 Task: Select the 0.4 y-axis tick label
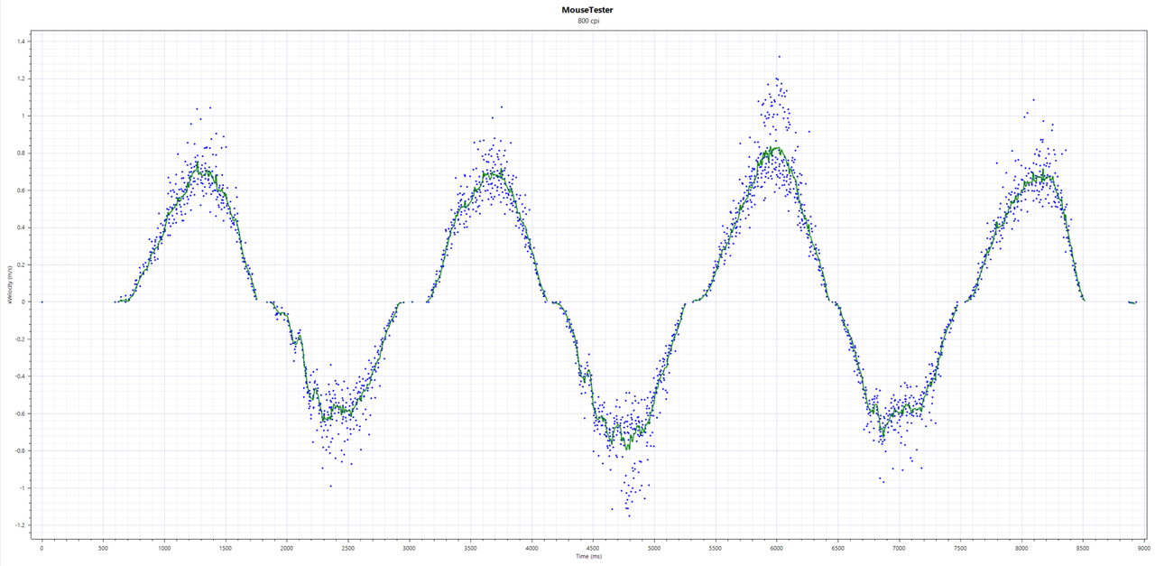[23, 227]
